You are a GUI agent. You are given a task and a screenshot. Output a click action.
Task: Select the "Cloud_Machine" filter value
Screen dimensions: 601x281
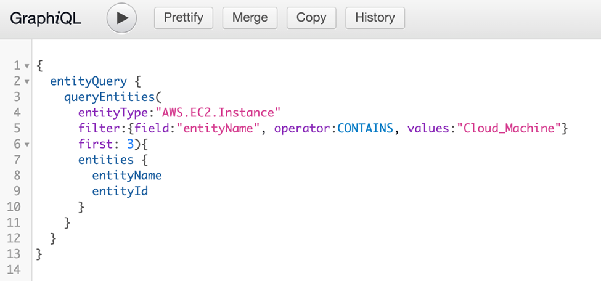coord(510,129)
